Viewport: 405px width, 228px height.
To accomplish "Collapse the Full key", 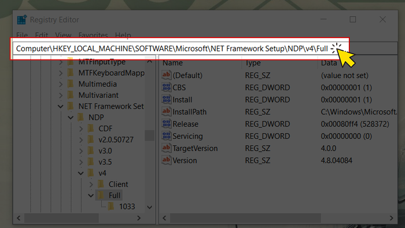I will click(91, 196).
